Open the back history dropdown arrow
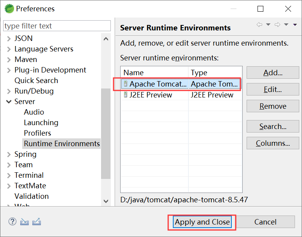 [268, 25]
